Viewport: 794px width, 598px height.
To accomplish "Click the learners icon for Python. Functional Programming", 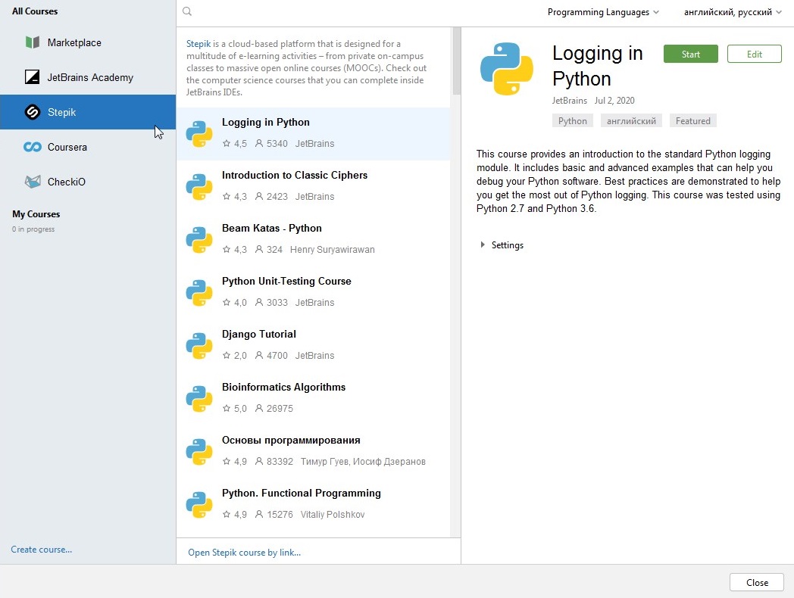I will (259, 514).
